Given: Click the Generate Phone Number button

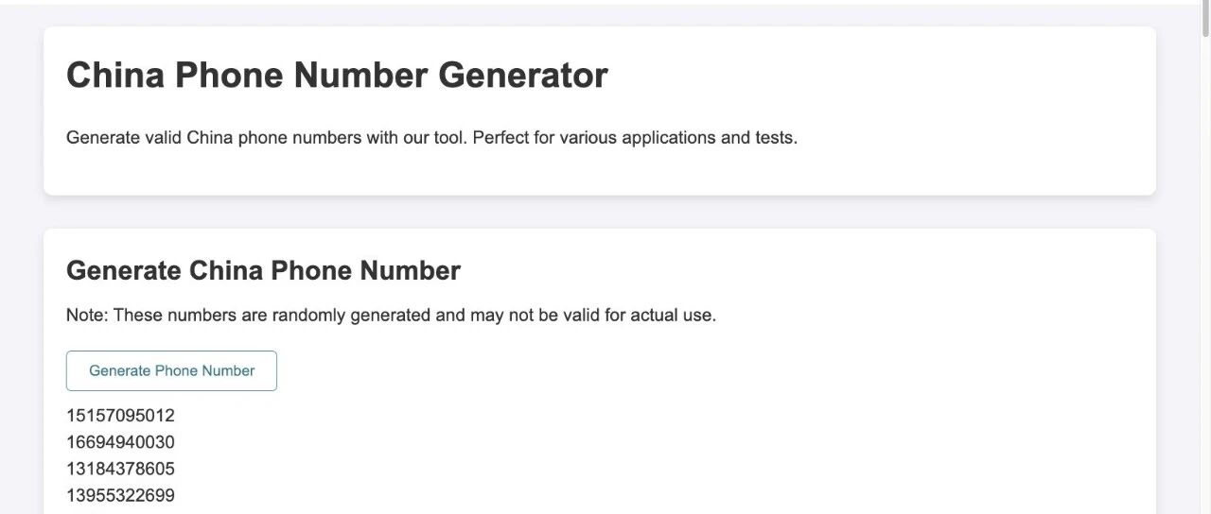Looking at the screenshot, I should [x=171, y=370].
